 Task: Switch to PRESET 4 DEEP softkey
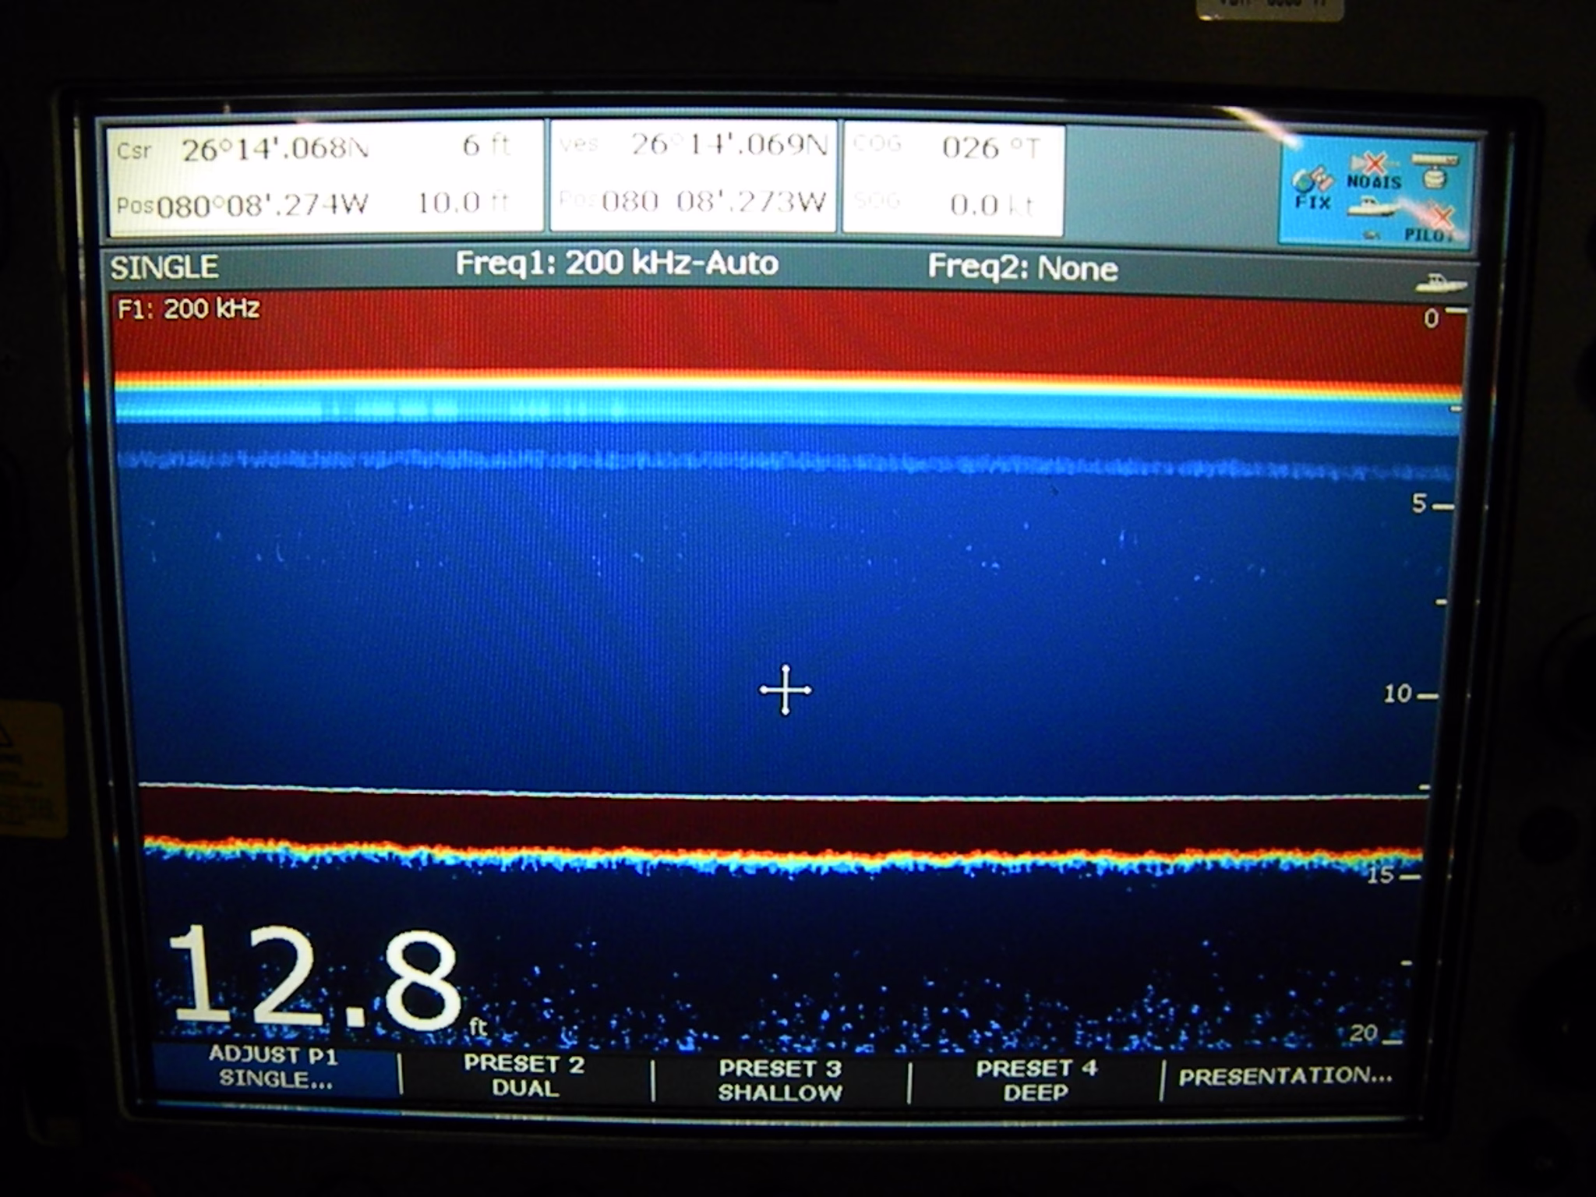[1036, 1080]
